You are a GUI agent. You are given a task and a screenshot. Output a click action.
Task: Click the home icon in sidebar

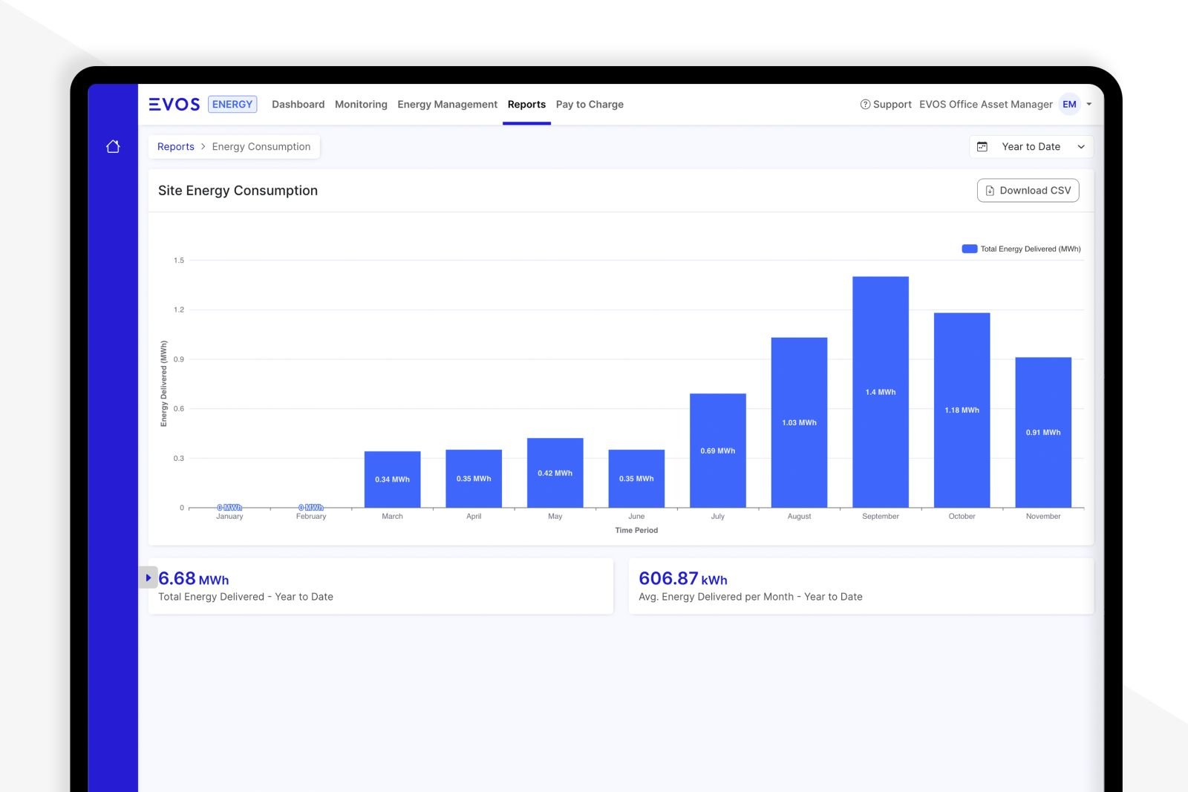tap(113, 147)
